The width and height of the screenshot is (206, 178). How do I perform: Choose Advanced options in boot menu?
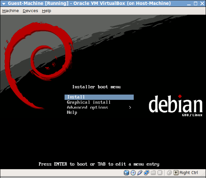click(99, 107)
